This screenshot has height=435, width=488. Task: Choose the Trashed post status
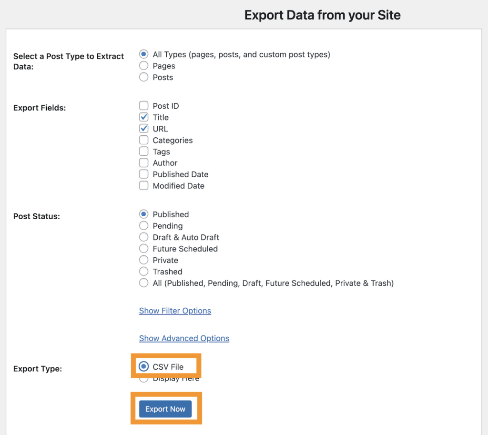[x=143, y=271]
